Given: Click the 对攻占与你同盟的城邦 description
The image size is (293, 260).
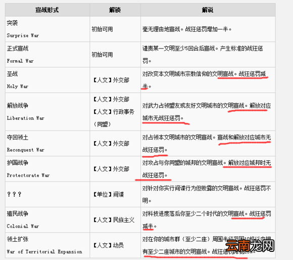Looking at the screenshot, I should point(207,169).
